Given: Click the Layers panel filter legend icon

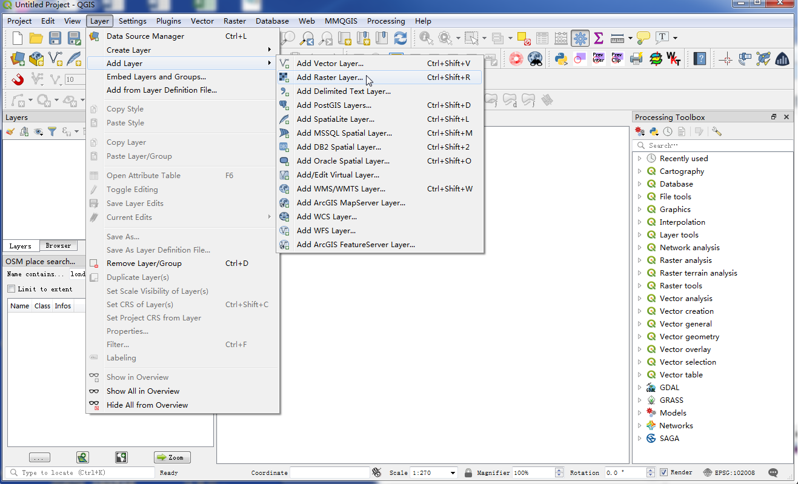Looking at the screenshot, I should point(53,131).
